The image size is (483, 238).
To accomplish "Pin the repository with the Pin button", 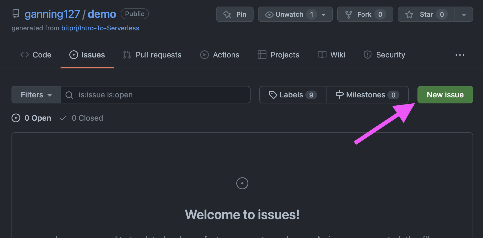I will tap(235, 14).
